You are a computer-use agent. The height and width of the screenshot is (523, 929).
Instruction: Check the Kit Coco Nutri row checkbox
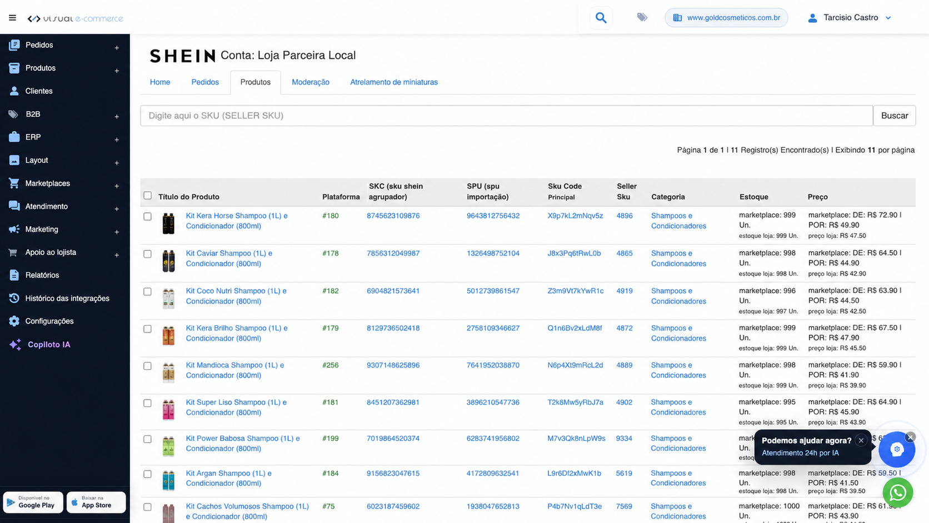click(x=147, y=292)
